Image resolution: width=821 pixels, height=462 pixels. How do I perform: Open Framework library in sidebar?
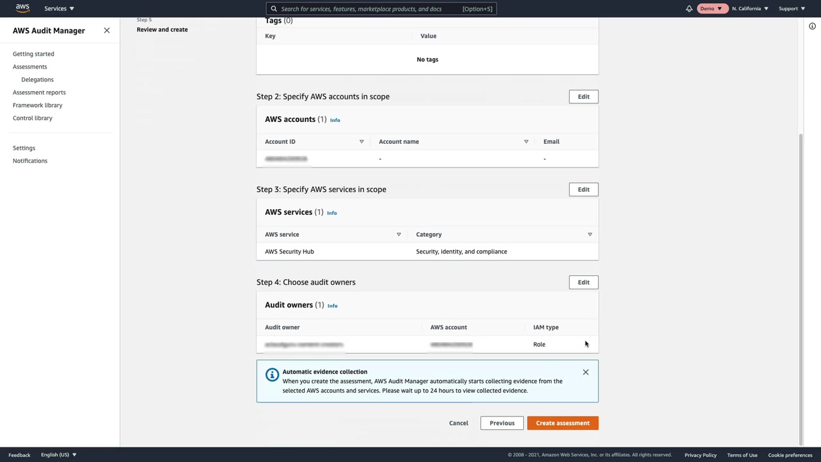37,105
